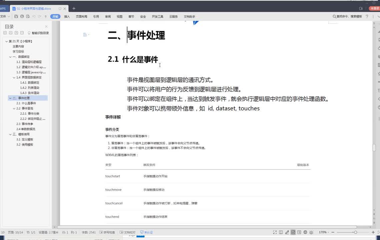The image size is (380, 240).
Task: Click the full screen icon in status bar
Action: 275,232
